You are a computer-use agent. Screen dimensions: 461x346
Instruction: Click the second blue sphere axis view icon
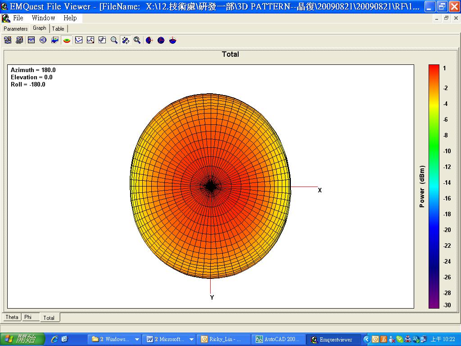pyautogui.click(x=161, y=40)
